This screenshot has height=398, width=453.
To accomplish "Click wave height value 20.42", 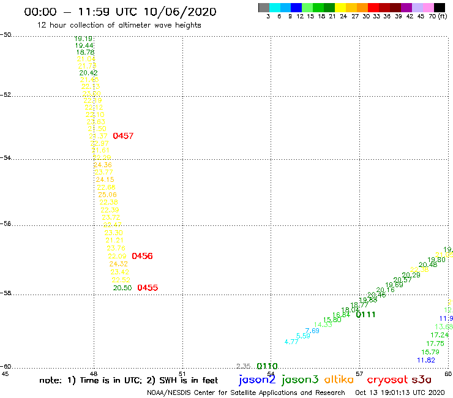I will [88, 73].
